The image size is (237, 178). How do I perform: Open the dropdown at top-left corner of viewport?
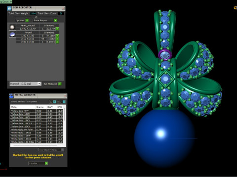11,1
